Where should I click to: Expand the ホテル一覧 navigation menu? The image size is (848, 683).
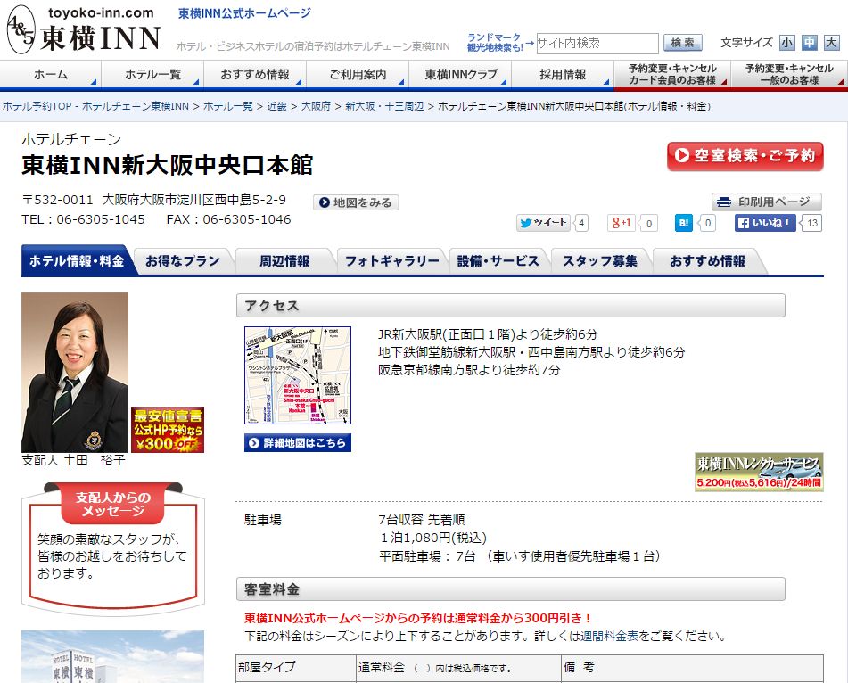pyautogui.click(x=152, y=75)
